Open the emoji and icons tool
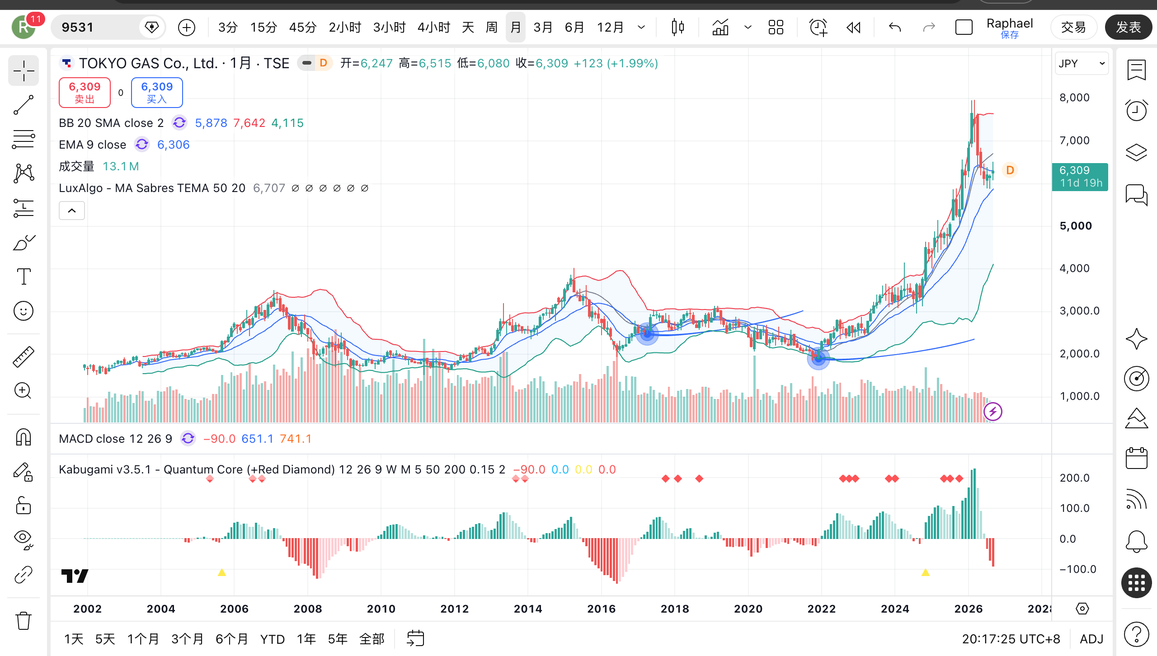 (24, 311)
